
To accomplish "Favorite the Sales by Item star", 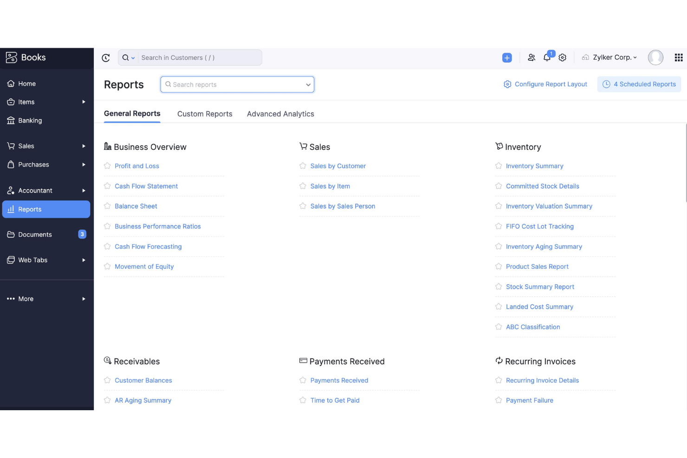I will click(x=303, y=186).
